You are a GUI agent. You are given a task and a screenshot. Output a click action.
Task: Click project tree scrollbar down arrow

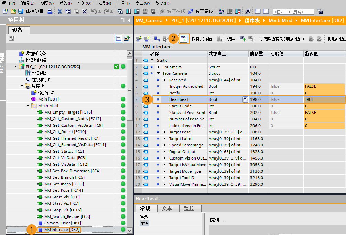130,230
